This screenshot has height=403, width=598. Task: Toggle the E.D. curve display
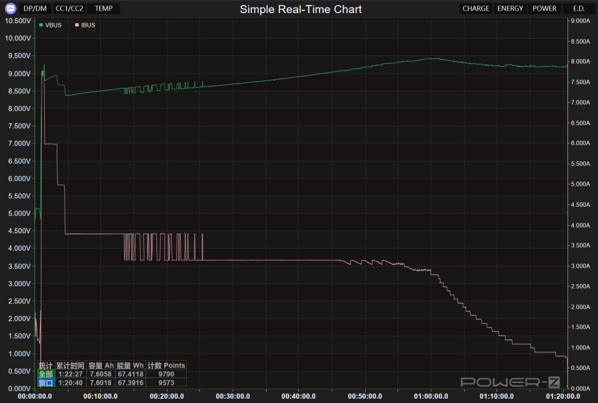(x=579, y=8)
